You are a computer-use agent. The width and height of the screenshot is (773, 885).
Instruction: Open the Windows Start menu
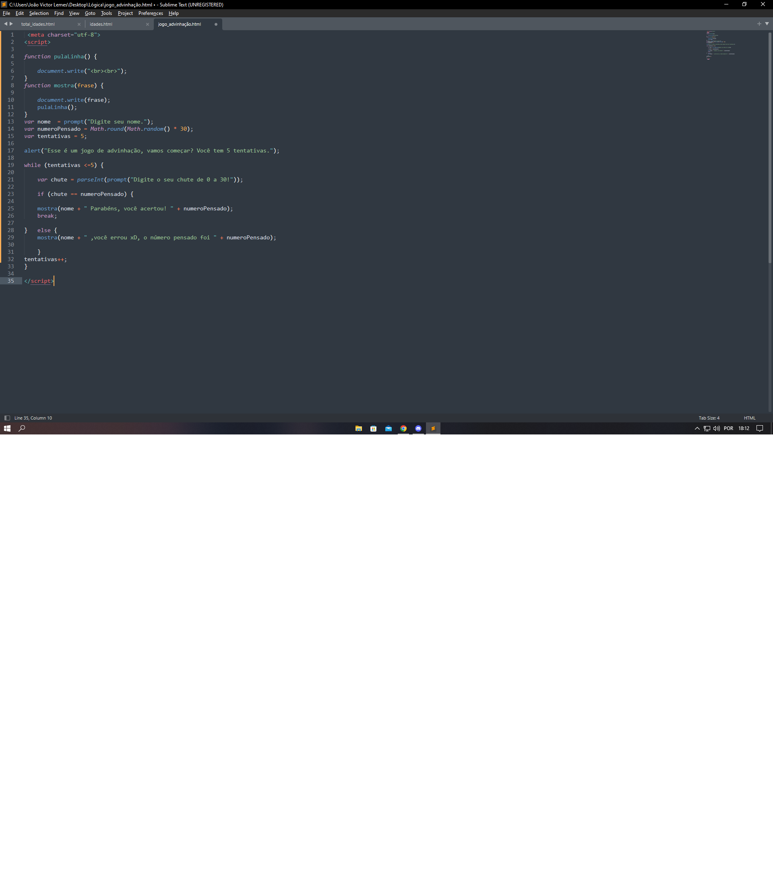(x=7, y=428)
